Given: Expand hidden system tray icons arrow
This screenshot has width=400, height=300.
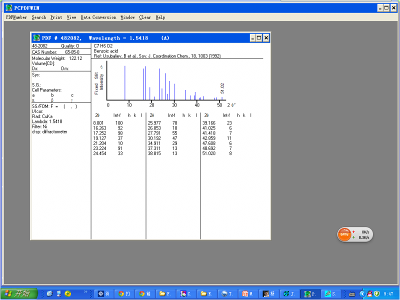Looking at the screenshot, I should click(x=362, y=294).
